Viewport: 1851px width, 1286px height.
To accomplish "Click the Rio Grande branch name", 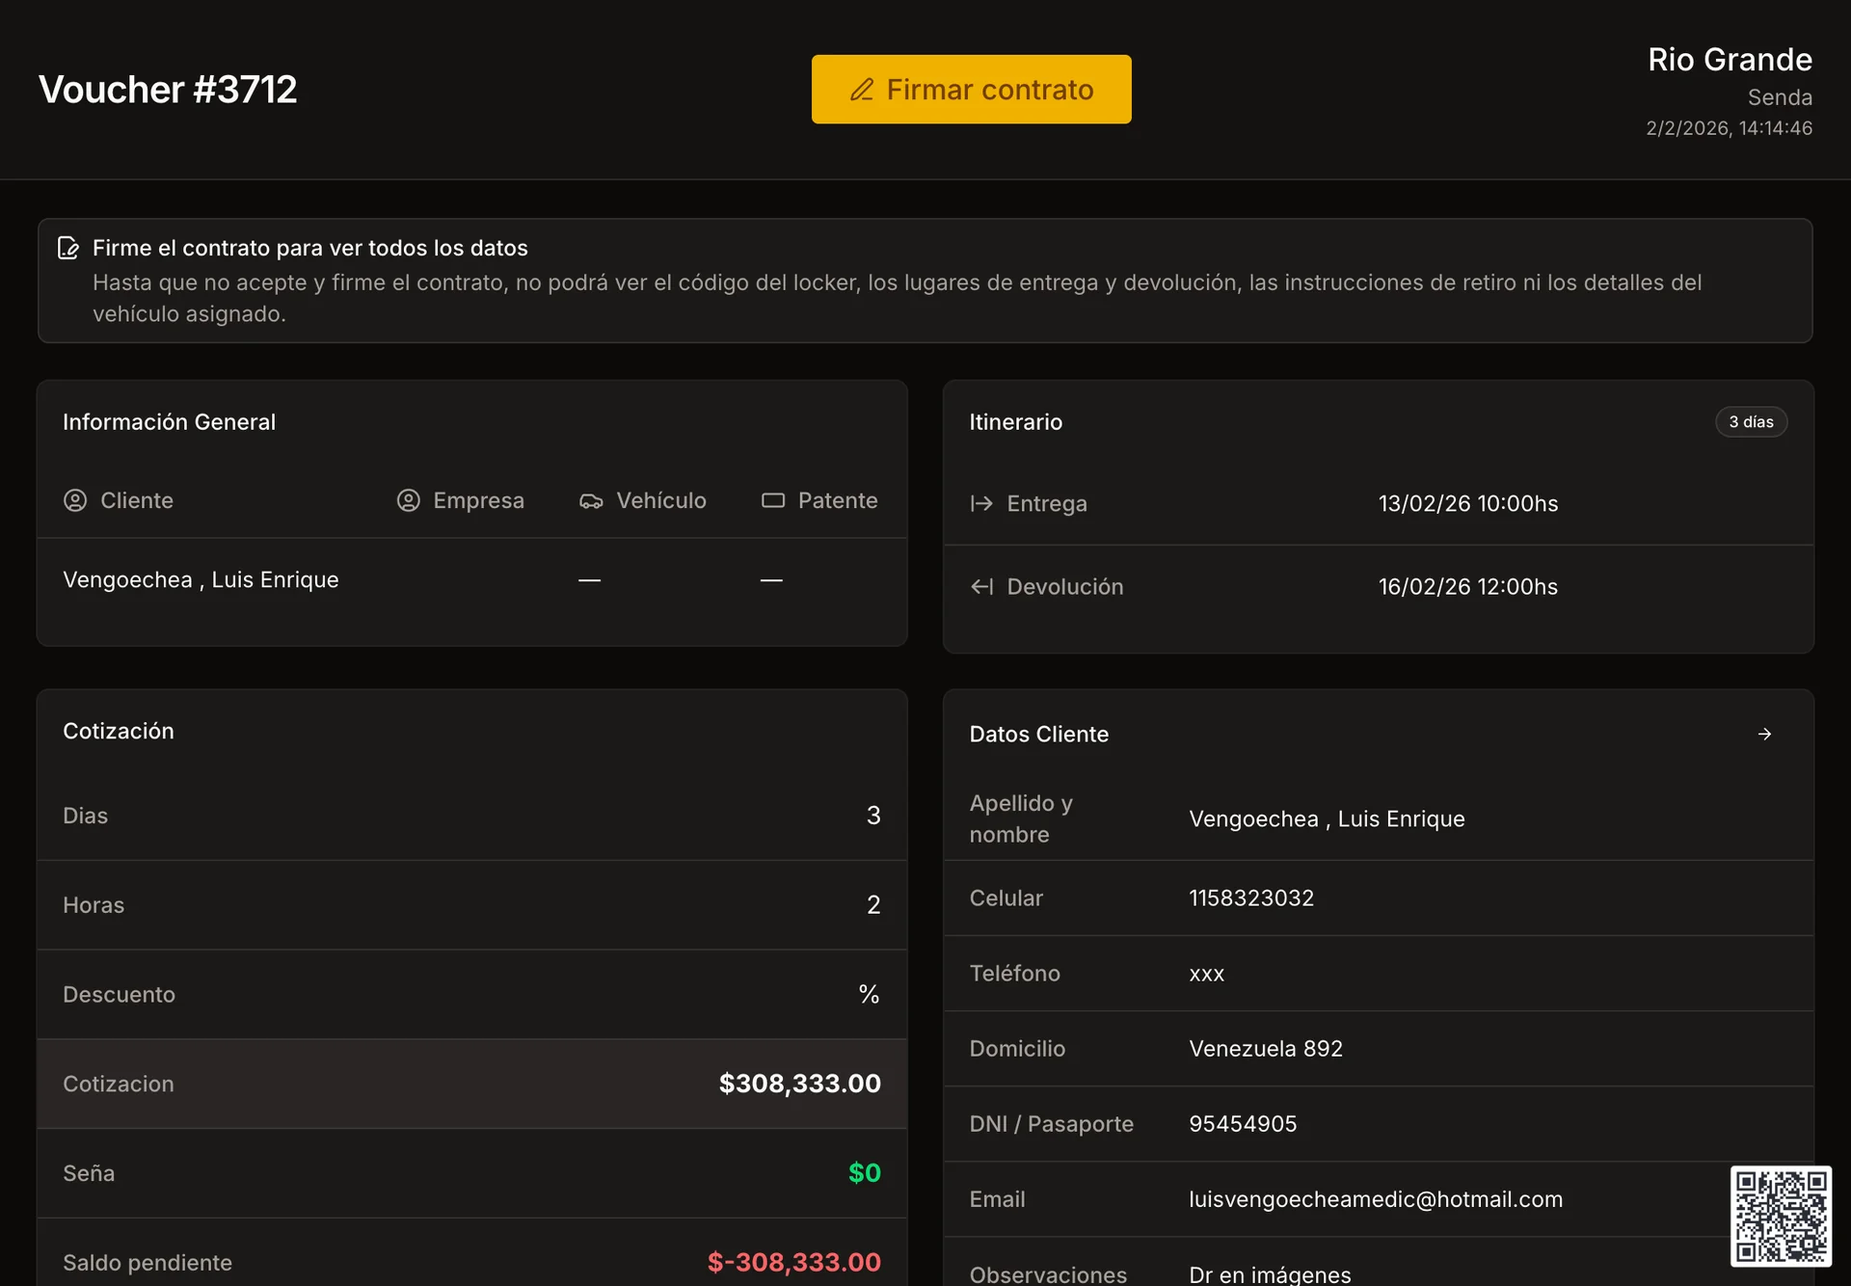I will tap(1730, 60).
